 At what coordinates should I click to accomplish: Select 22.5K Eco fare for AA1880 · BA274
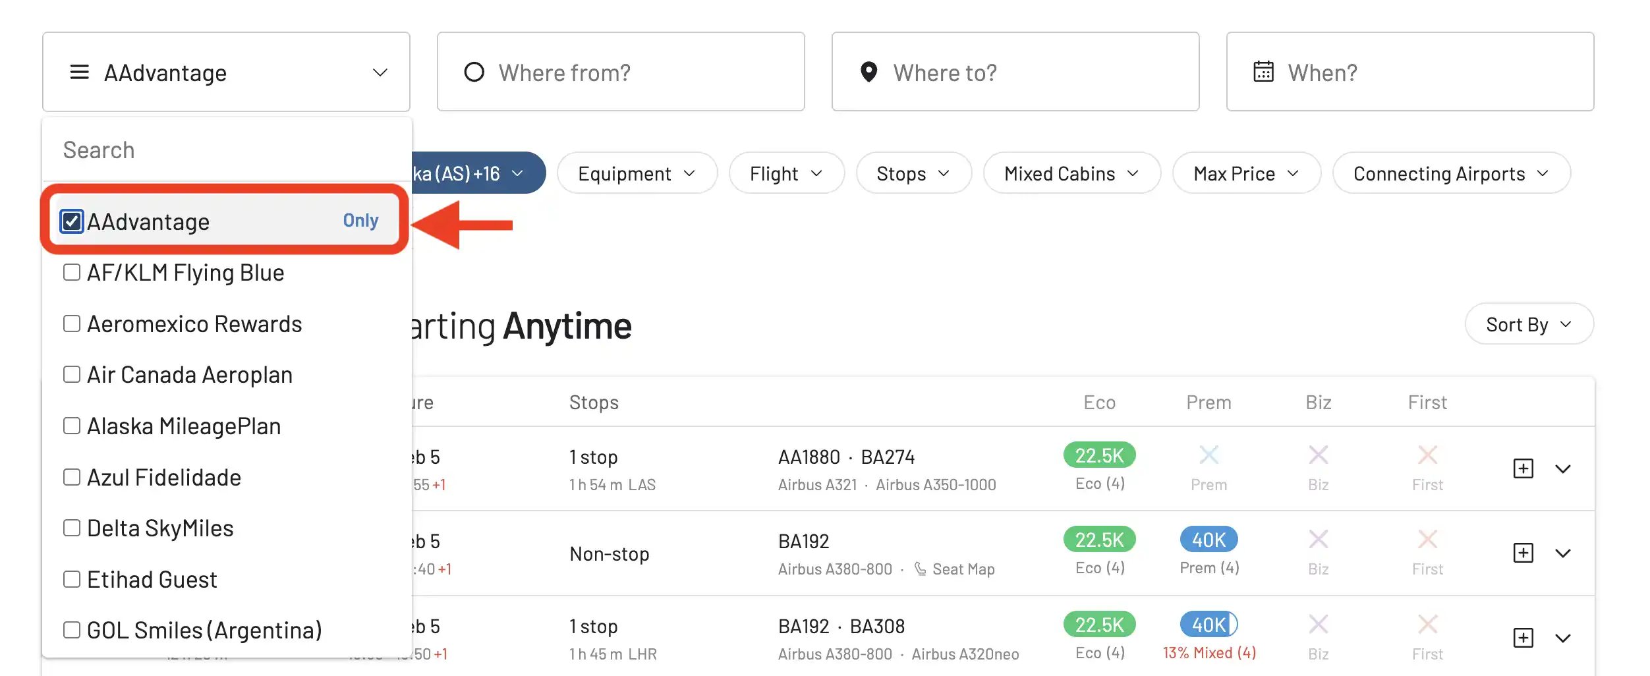[x=1099, y=455]
